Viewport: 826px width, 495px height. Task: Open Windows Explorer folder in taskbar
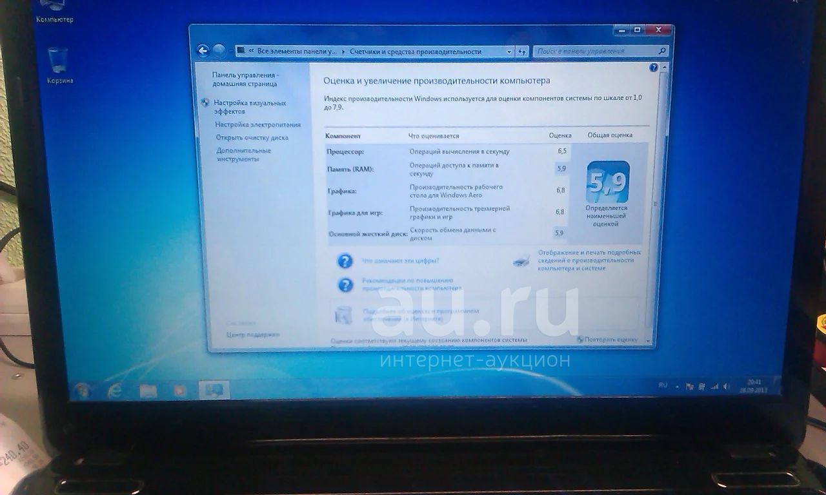tap(148, 391)
